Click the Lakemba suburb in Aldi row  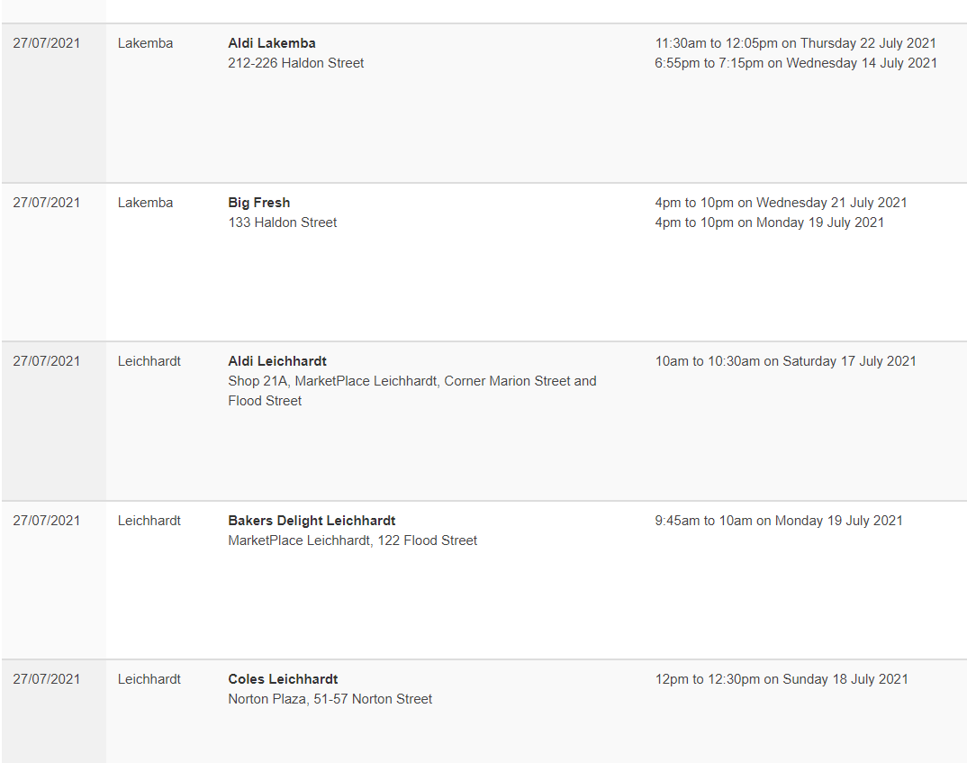[x=146, y=43]
